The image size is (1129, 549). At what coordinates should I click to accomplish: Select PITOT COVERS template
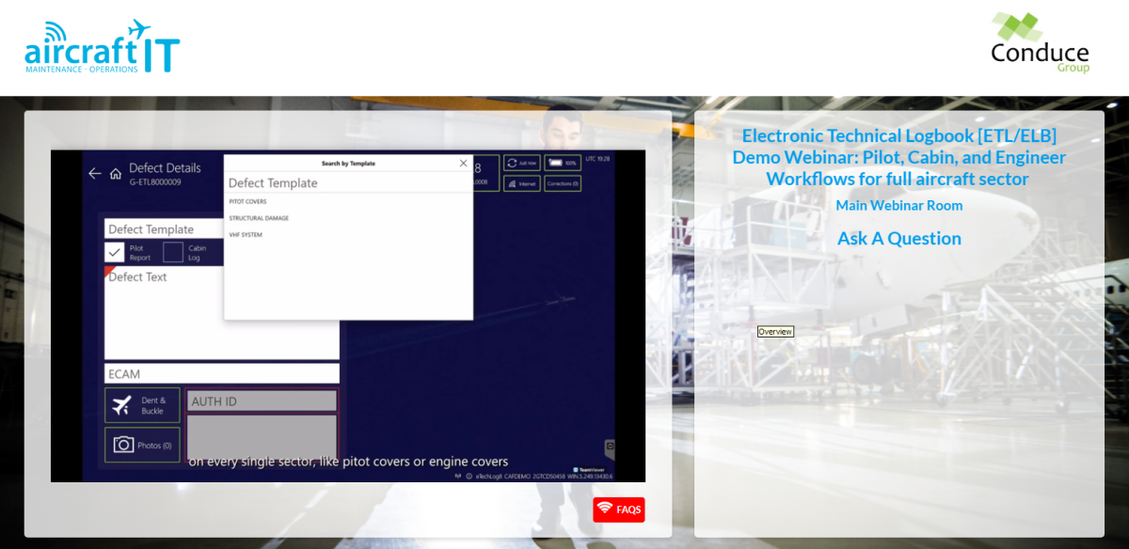[x=248, y=202]
